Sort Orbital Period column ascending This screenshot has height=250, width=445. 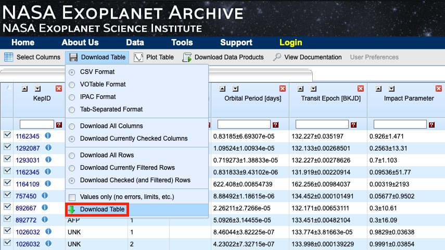point(222,89)
